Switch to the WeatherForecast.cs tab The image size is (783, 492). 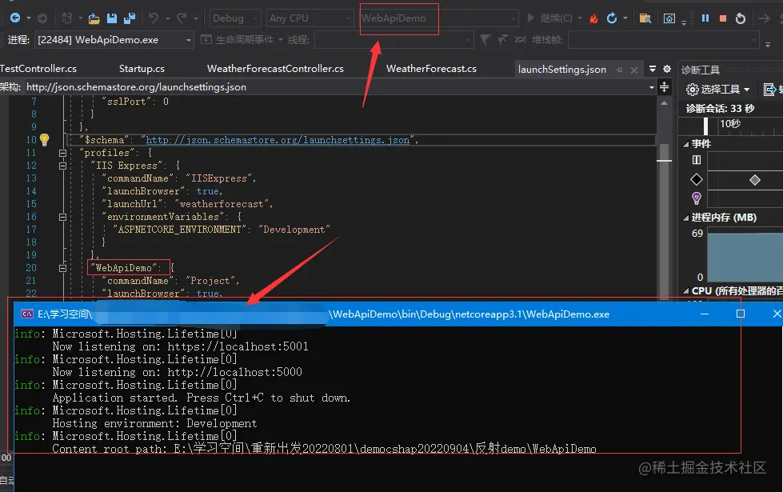click(431, 69)
